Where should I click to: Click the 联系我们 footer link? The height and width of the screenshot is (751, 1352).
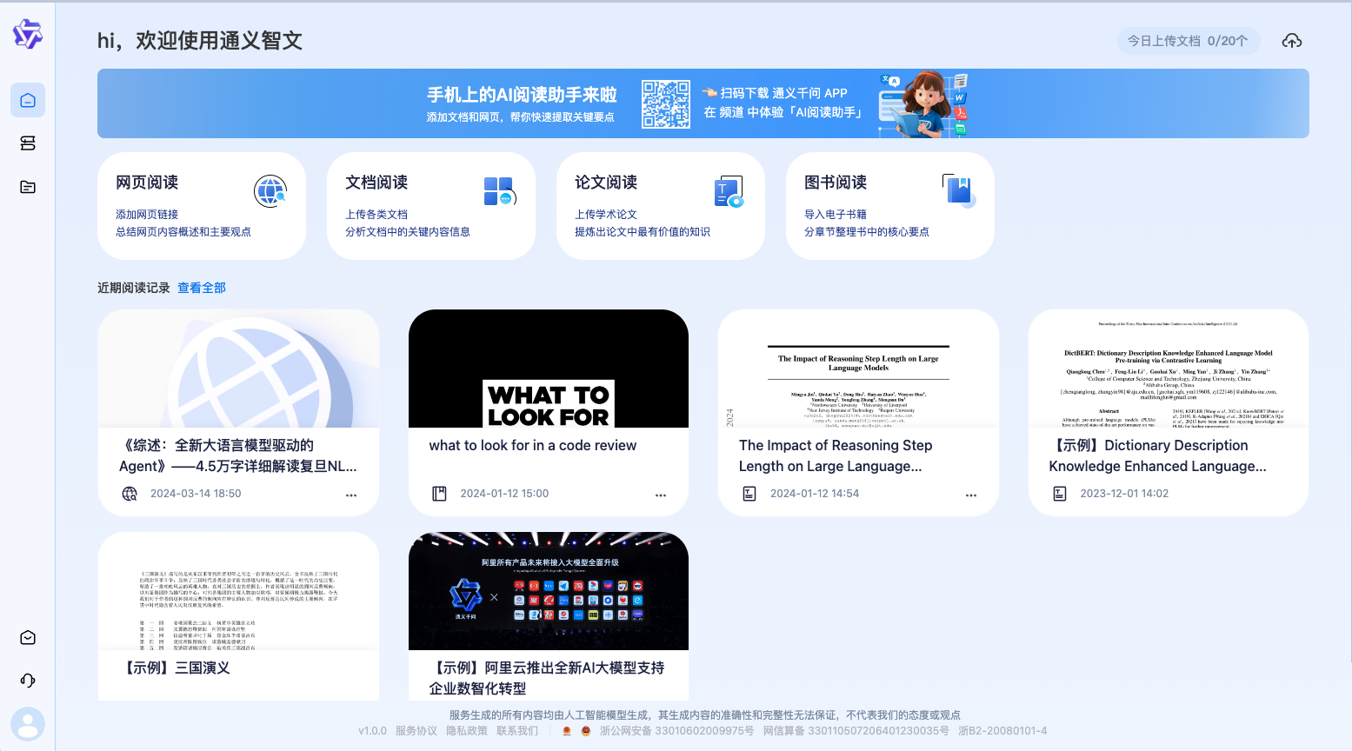pyautogui.click(x=517, y=731)
